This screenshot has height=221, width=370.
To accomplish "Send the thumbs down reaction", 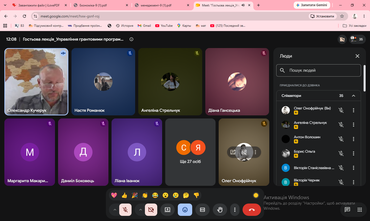I will coord(196,195).
